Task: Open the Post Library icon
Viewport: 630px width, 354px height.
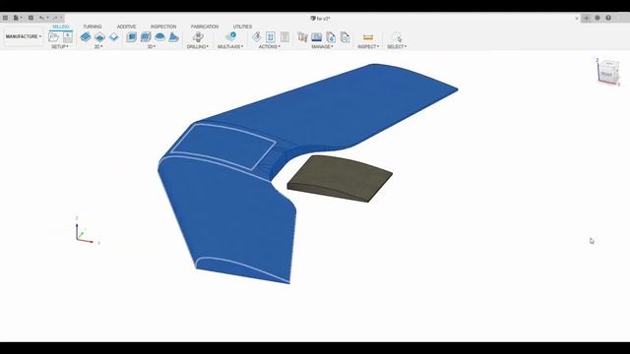Action: pyautogui.click(x=331, y=37)
